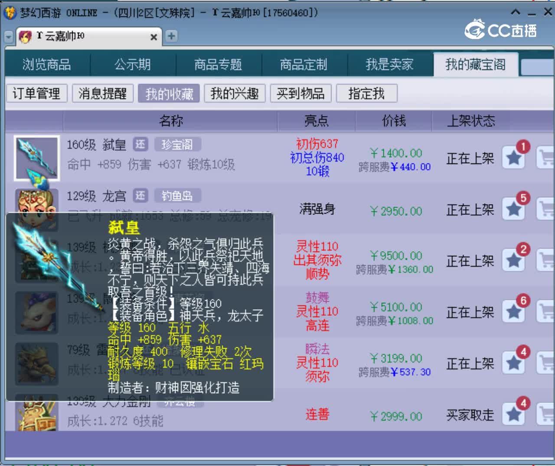This screenshot has height=466, width=555.
Task: Click the favorite star for 129级 龙宫 row
Action: (x=514, y=209)
